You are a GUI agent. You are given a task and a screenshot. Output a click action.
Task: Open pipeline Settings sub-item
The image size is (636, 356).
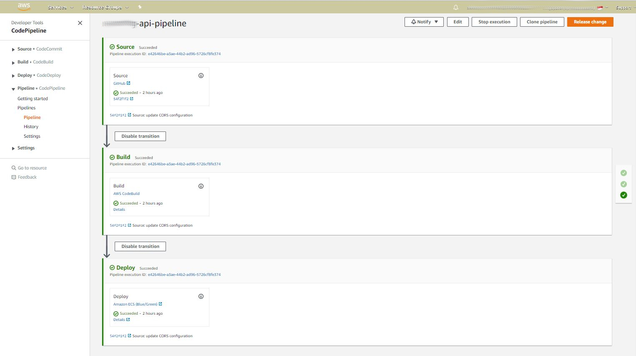click(32, 136)
